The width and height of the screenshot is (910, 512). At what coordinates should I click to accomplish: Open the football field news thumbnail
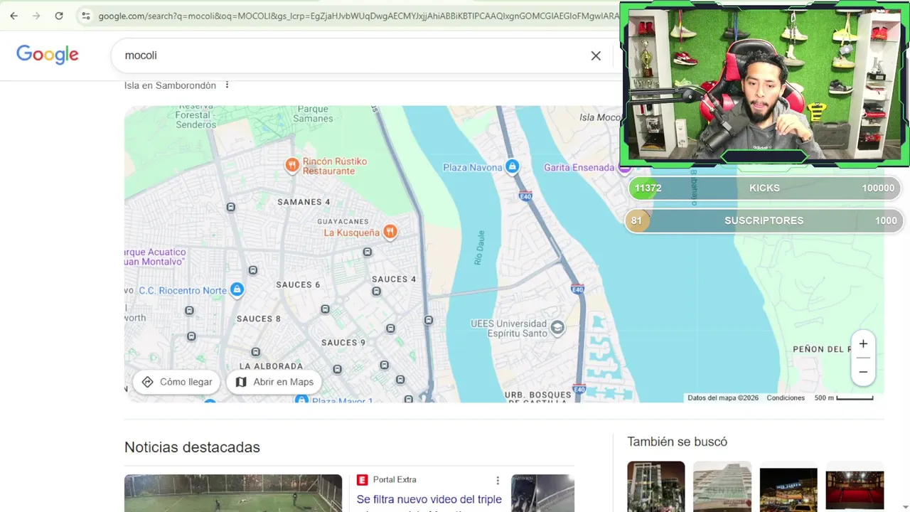click(233, 493)
